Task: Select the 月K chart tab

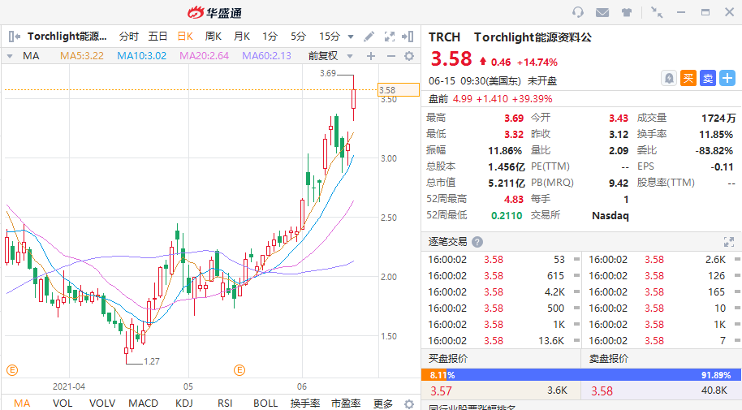Action: pyautogui.click(x=242, y=37)
